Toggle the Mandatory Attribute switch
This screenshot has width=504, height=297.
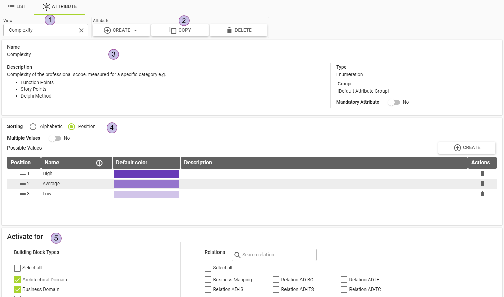[x=394, y=102]
